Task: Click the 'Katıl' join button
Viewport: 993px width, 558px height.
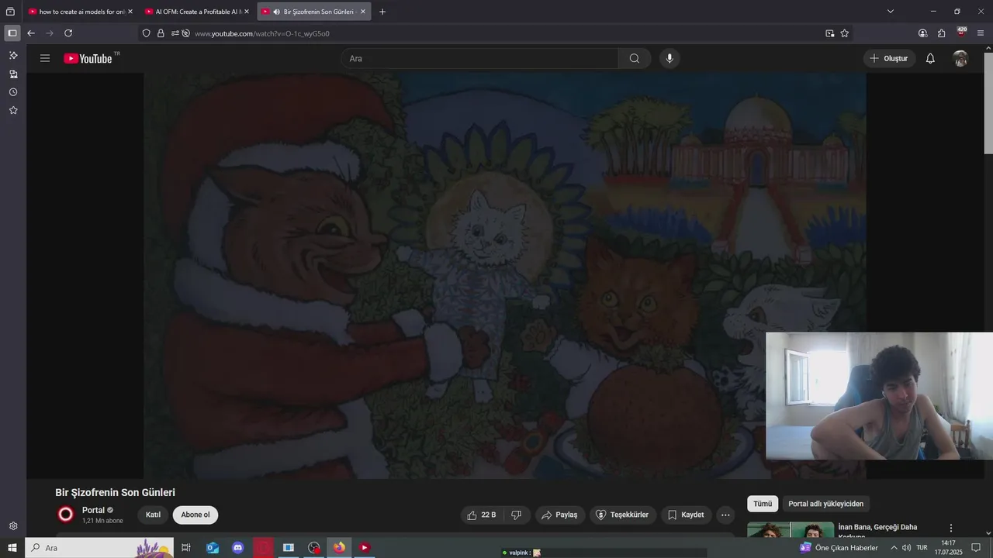Action: (x=153, y=515)
